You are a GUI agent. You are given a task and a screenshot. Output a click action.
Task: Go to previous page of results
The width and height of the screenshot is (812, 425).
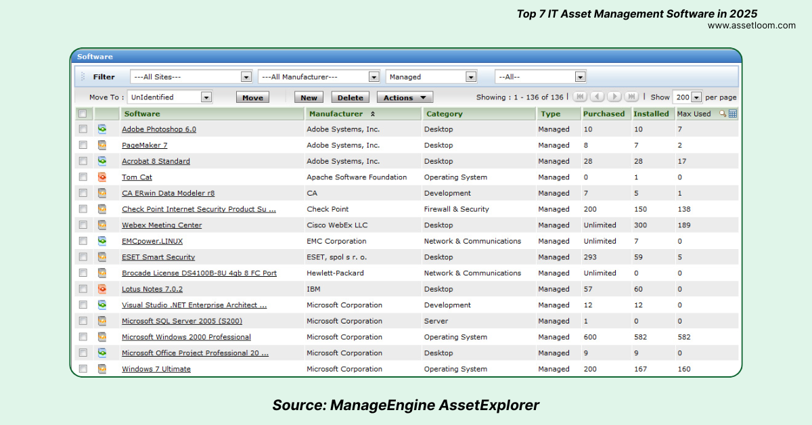[597, 97]
